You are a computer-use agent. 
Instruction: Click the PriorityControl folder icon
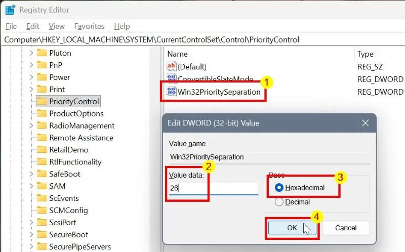(42, 101)
